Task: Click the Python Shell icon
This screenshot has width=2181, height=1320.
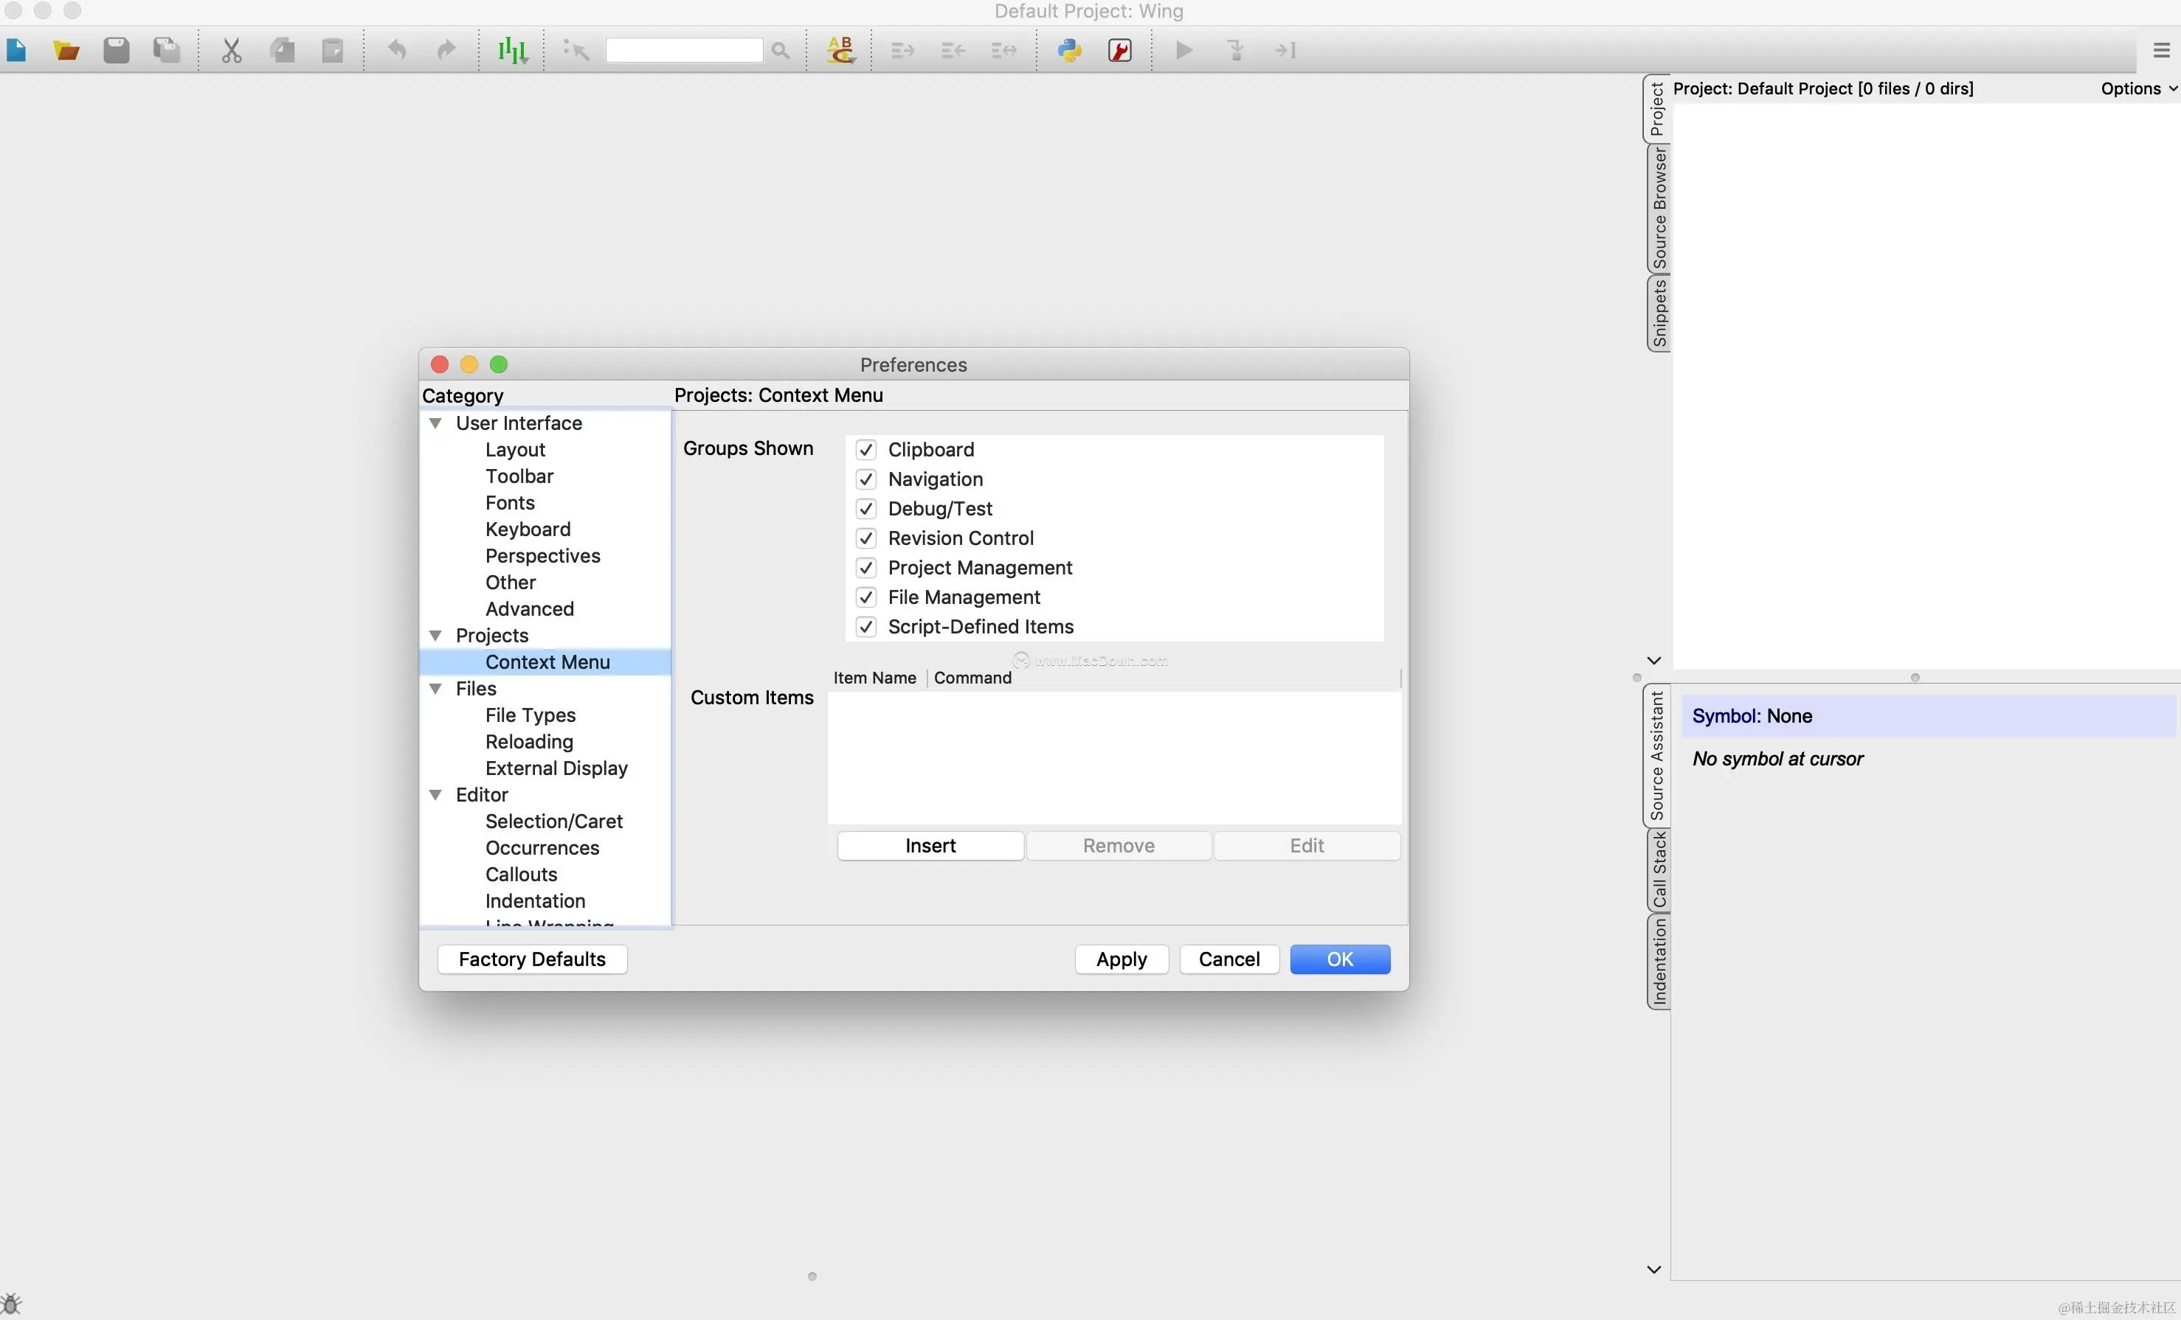Action: [x=1069, y=50]
